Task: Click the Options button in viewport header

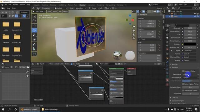Action: click(x=160, y=8)
